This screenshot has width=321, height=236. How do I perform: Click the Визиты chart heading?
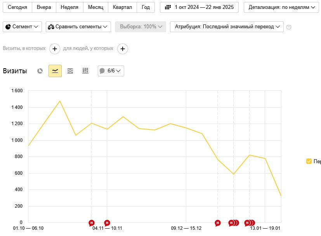[15, 71]
